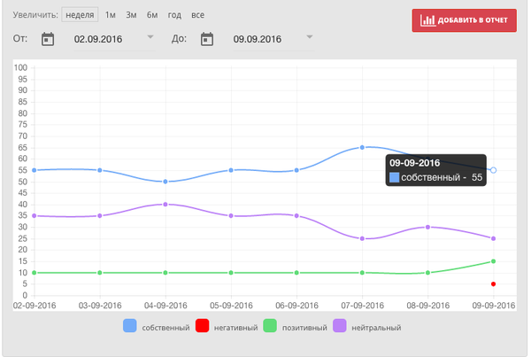Click purple нейтральный point at 04-09-2016
This screenshot has height=357, width=531.
pyautogui.click(x=165, y=204)
